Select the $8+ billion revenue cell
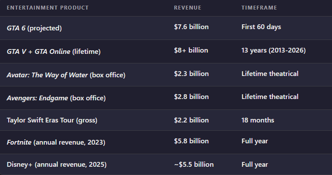The width and height of the screenshot is (332, 175). click(x=191, y=50)
